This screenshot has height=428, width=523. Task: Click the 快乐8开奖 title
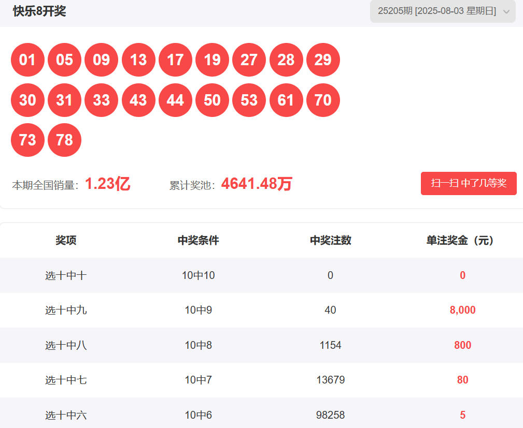pyautogui.click(x=39, y=11)
